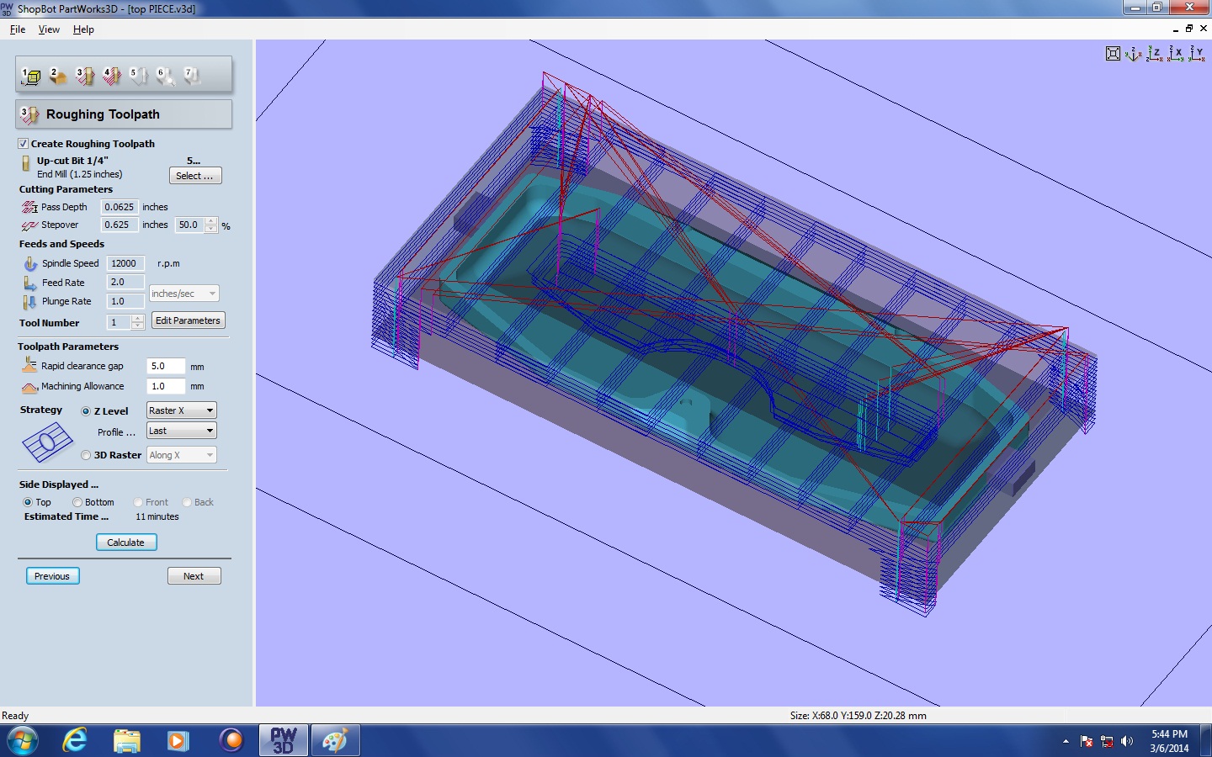Viewport: 1212px width, 757px height.
Task: View model along the Y axis
Action: click(1197, 54)
